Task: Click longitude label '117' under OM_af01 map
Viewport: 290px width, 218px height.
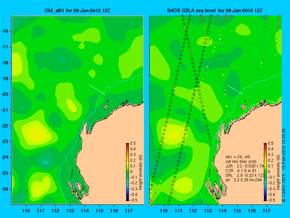Action: click(129, 211)
